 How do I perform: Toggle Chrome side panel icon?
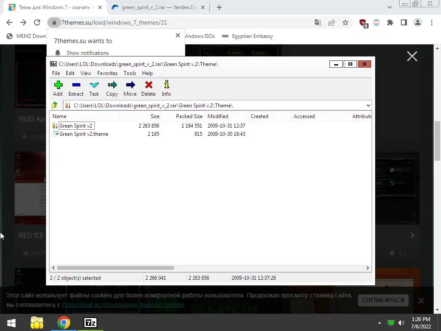pos(404,22)
